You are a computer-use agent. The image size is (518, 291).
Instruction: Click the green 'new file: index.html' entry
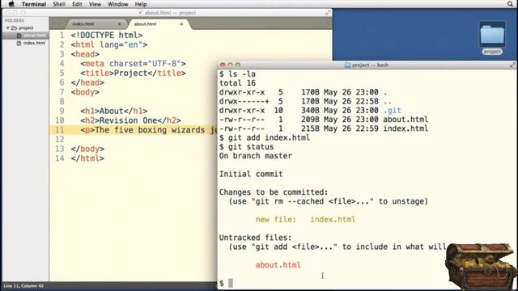[305, 219]
